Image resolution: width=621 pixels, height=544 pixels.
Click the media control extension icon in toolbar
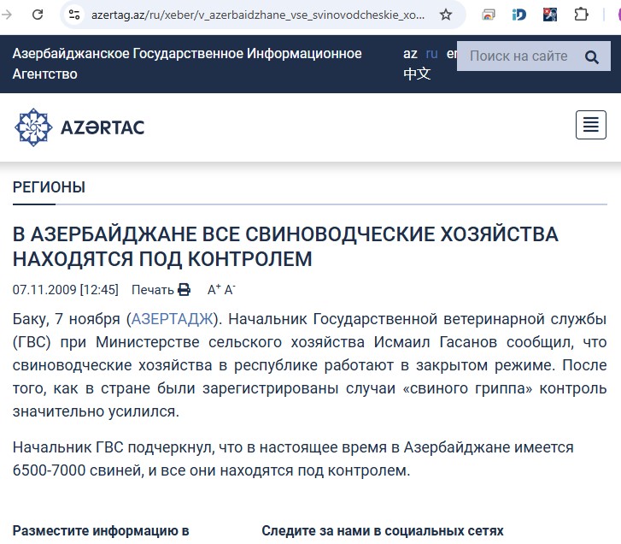(x=488, y=15)
